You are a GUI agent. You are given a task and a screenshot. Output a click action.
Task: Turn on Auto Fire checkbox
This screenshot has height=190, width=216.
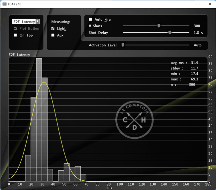(90, 19)
